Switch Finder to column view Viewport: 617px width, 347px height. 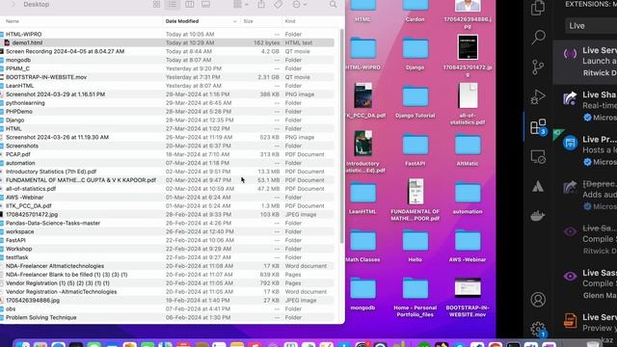click(189, 4)
